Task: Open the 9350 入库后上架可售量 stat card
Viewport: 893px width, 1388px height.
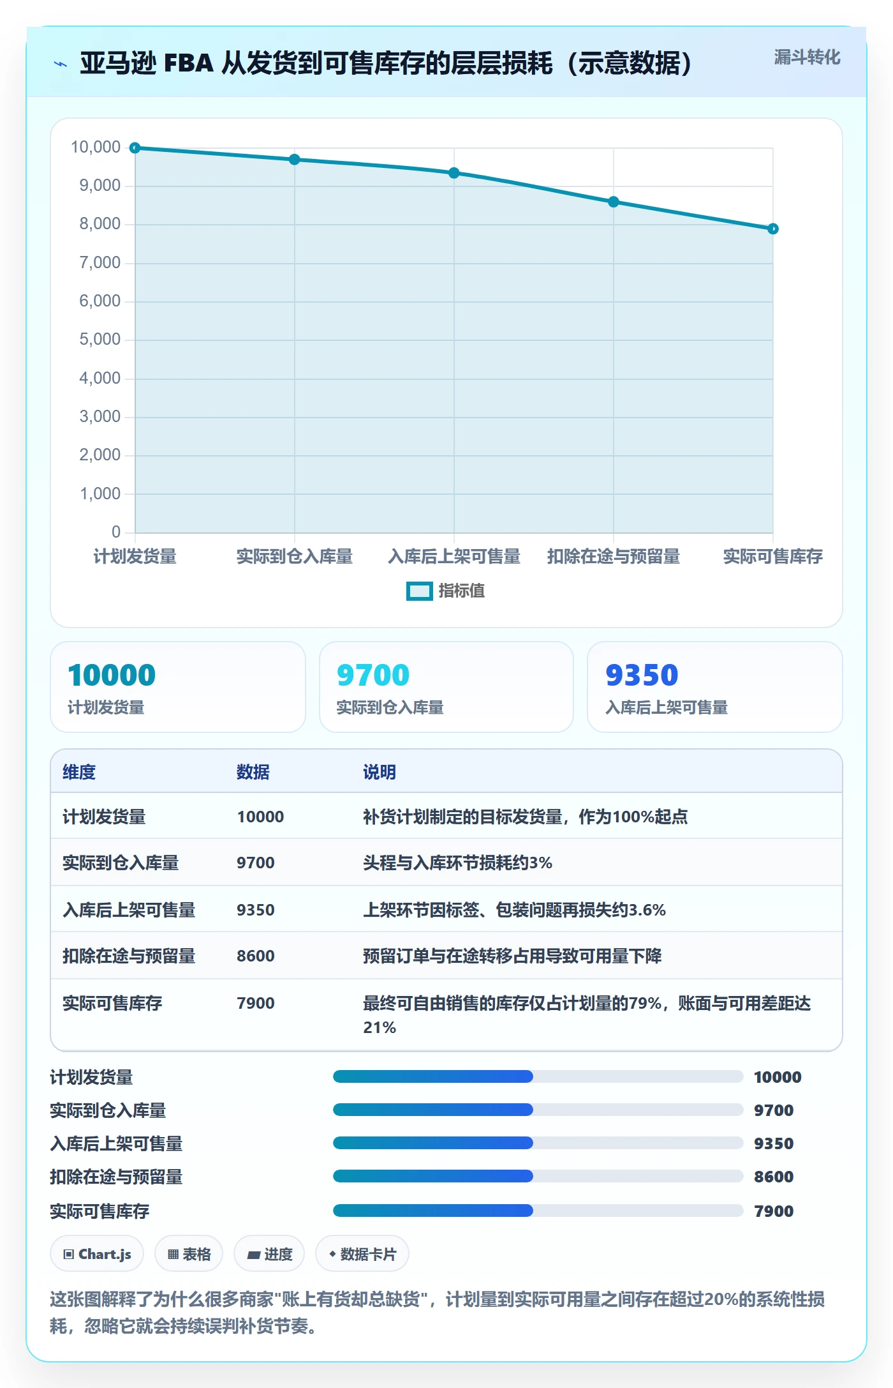Action: 715,687
